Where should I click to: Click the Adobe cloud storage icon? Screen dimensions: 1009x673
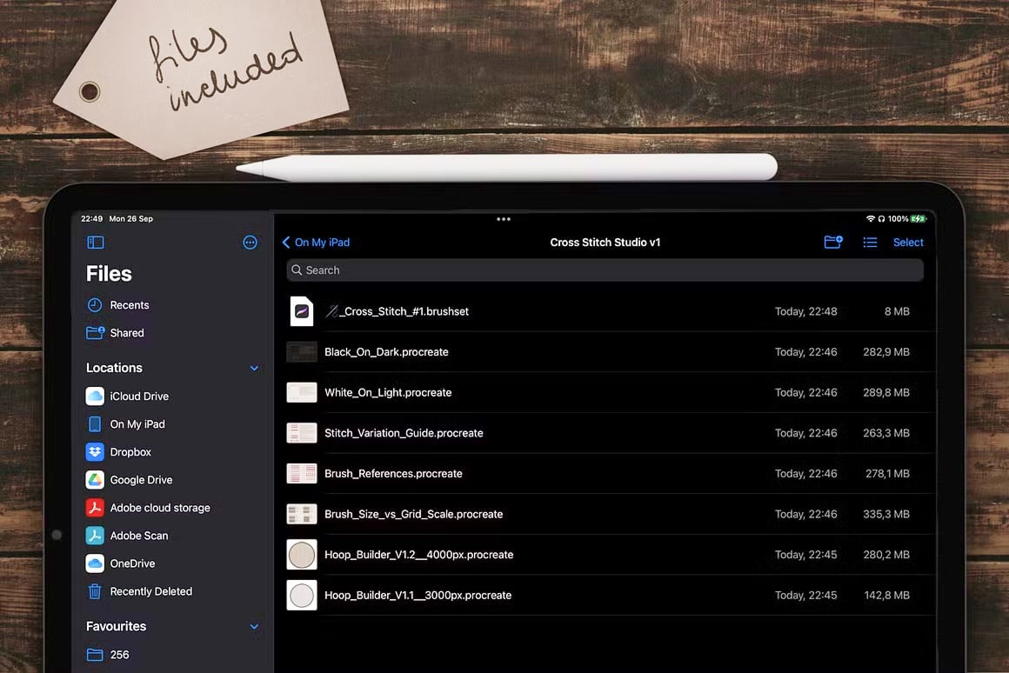click(95, 508)
